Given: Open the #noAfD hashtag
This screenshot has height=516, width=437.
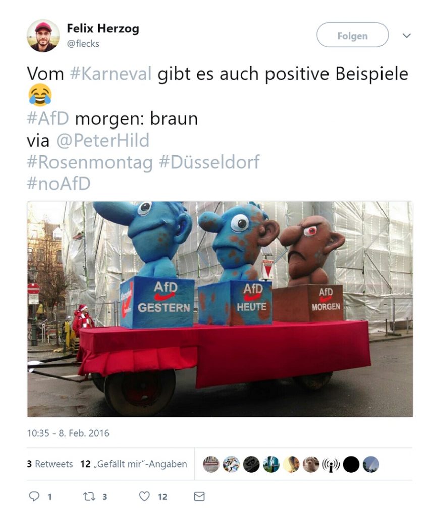Looking at the screenshot, I should coord(59,183).
